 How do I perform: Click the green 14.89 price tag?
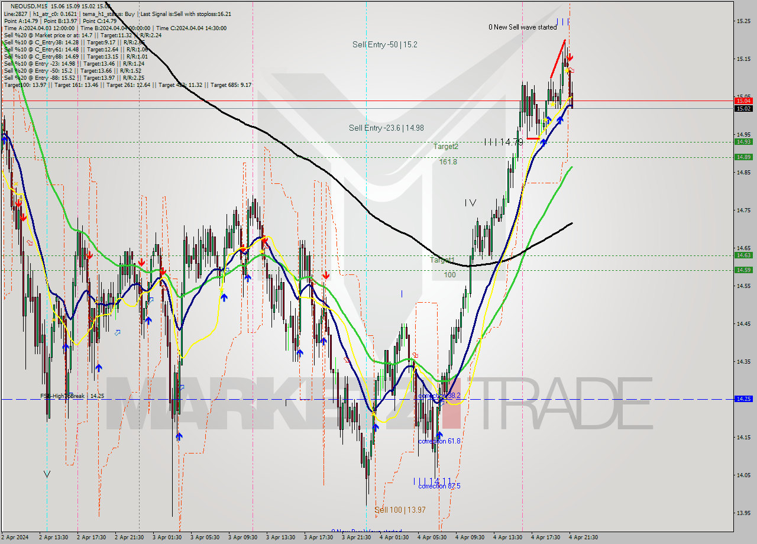point(743,157)
